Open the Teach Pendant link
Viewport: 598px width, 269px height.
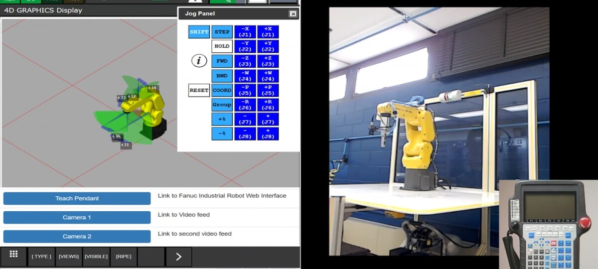[x=77, y=198]
